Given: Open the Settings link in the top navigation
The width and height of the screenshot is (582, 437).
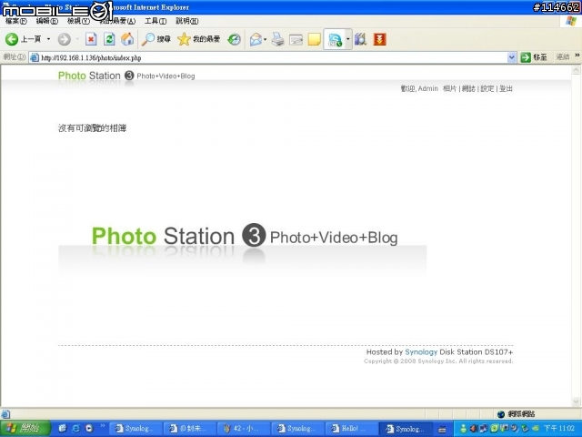Looking at the screenshot, I should 487,88.
